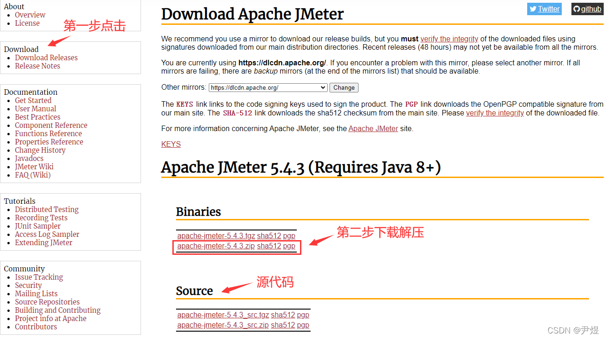Viewport: 606px width, 339px height.
Task: Open the KEYS signing keys link
Action: pos(171,144)
